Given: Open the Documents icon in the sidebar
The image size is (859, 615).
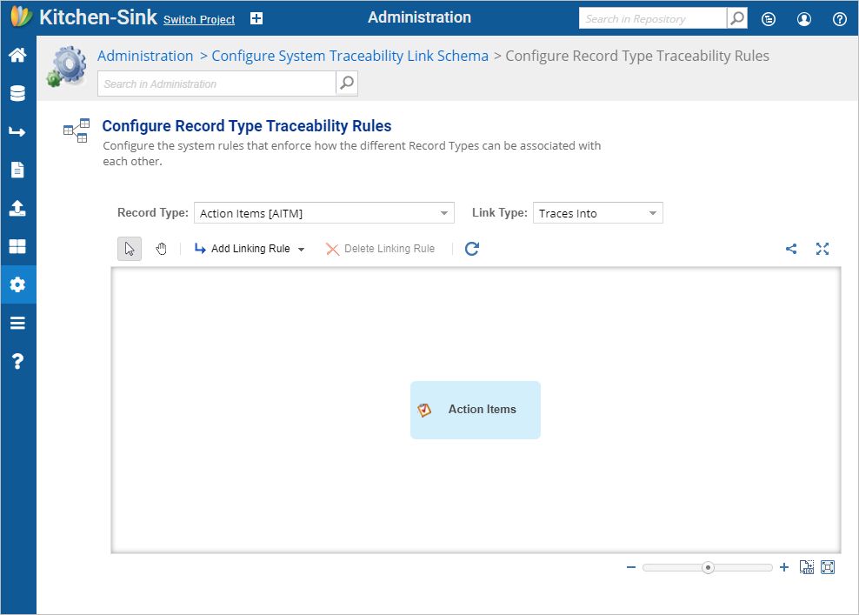Looking at the screenshot, I should [x=17, y=170].
